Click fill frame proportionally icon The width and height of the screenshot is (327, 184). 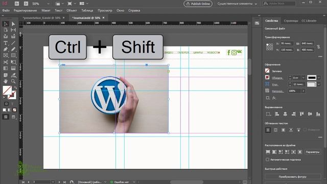click(268, 152)
